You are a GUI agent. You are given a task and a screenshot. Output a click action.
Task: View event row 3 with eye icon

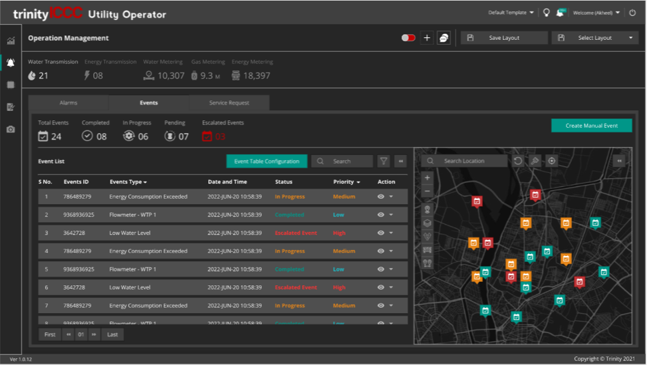tap(381, 233)
